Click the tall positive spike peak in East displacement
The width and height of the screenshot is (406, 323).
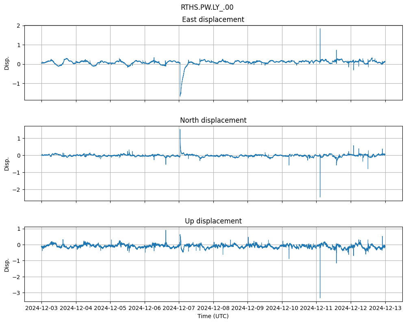pyautogui.click(x=320, y=29)
